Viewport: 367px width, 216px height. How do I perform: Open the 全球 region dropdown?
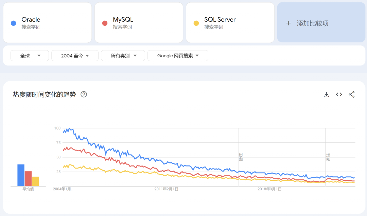coord(30,56)
